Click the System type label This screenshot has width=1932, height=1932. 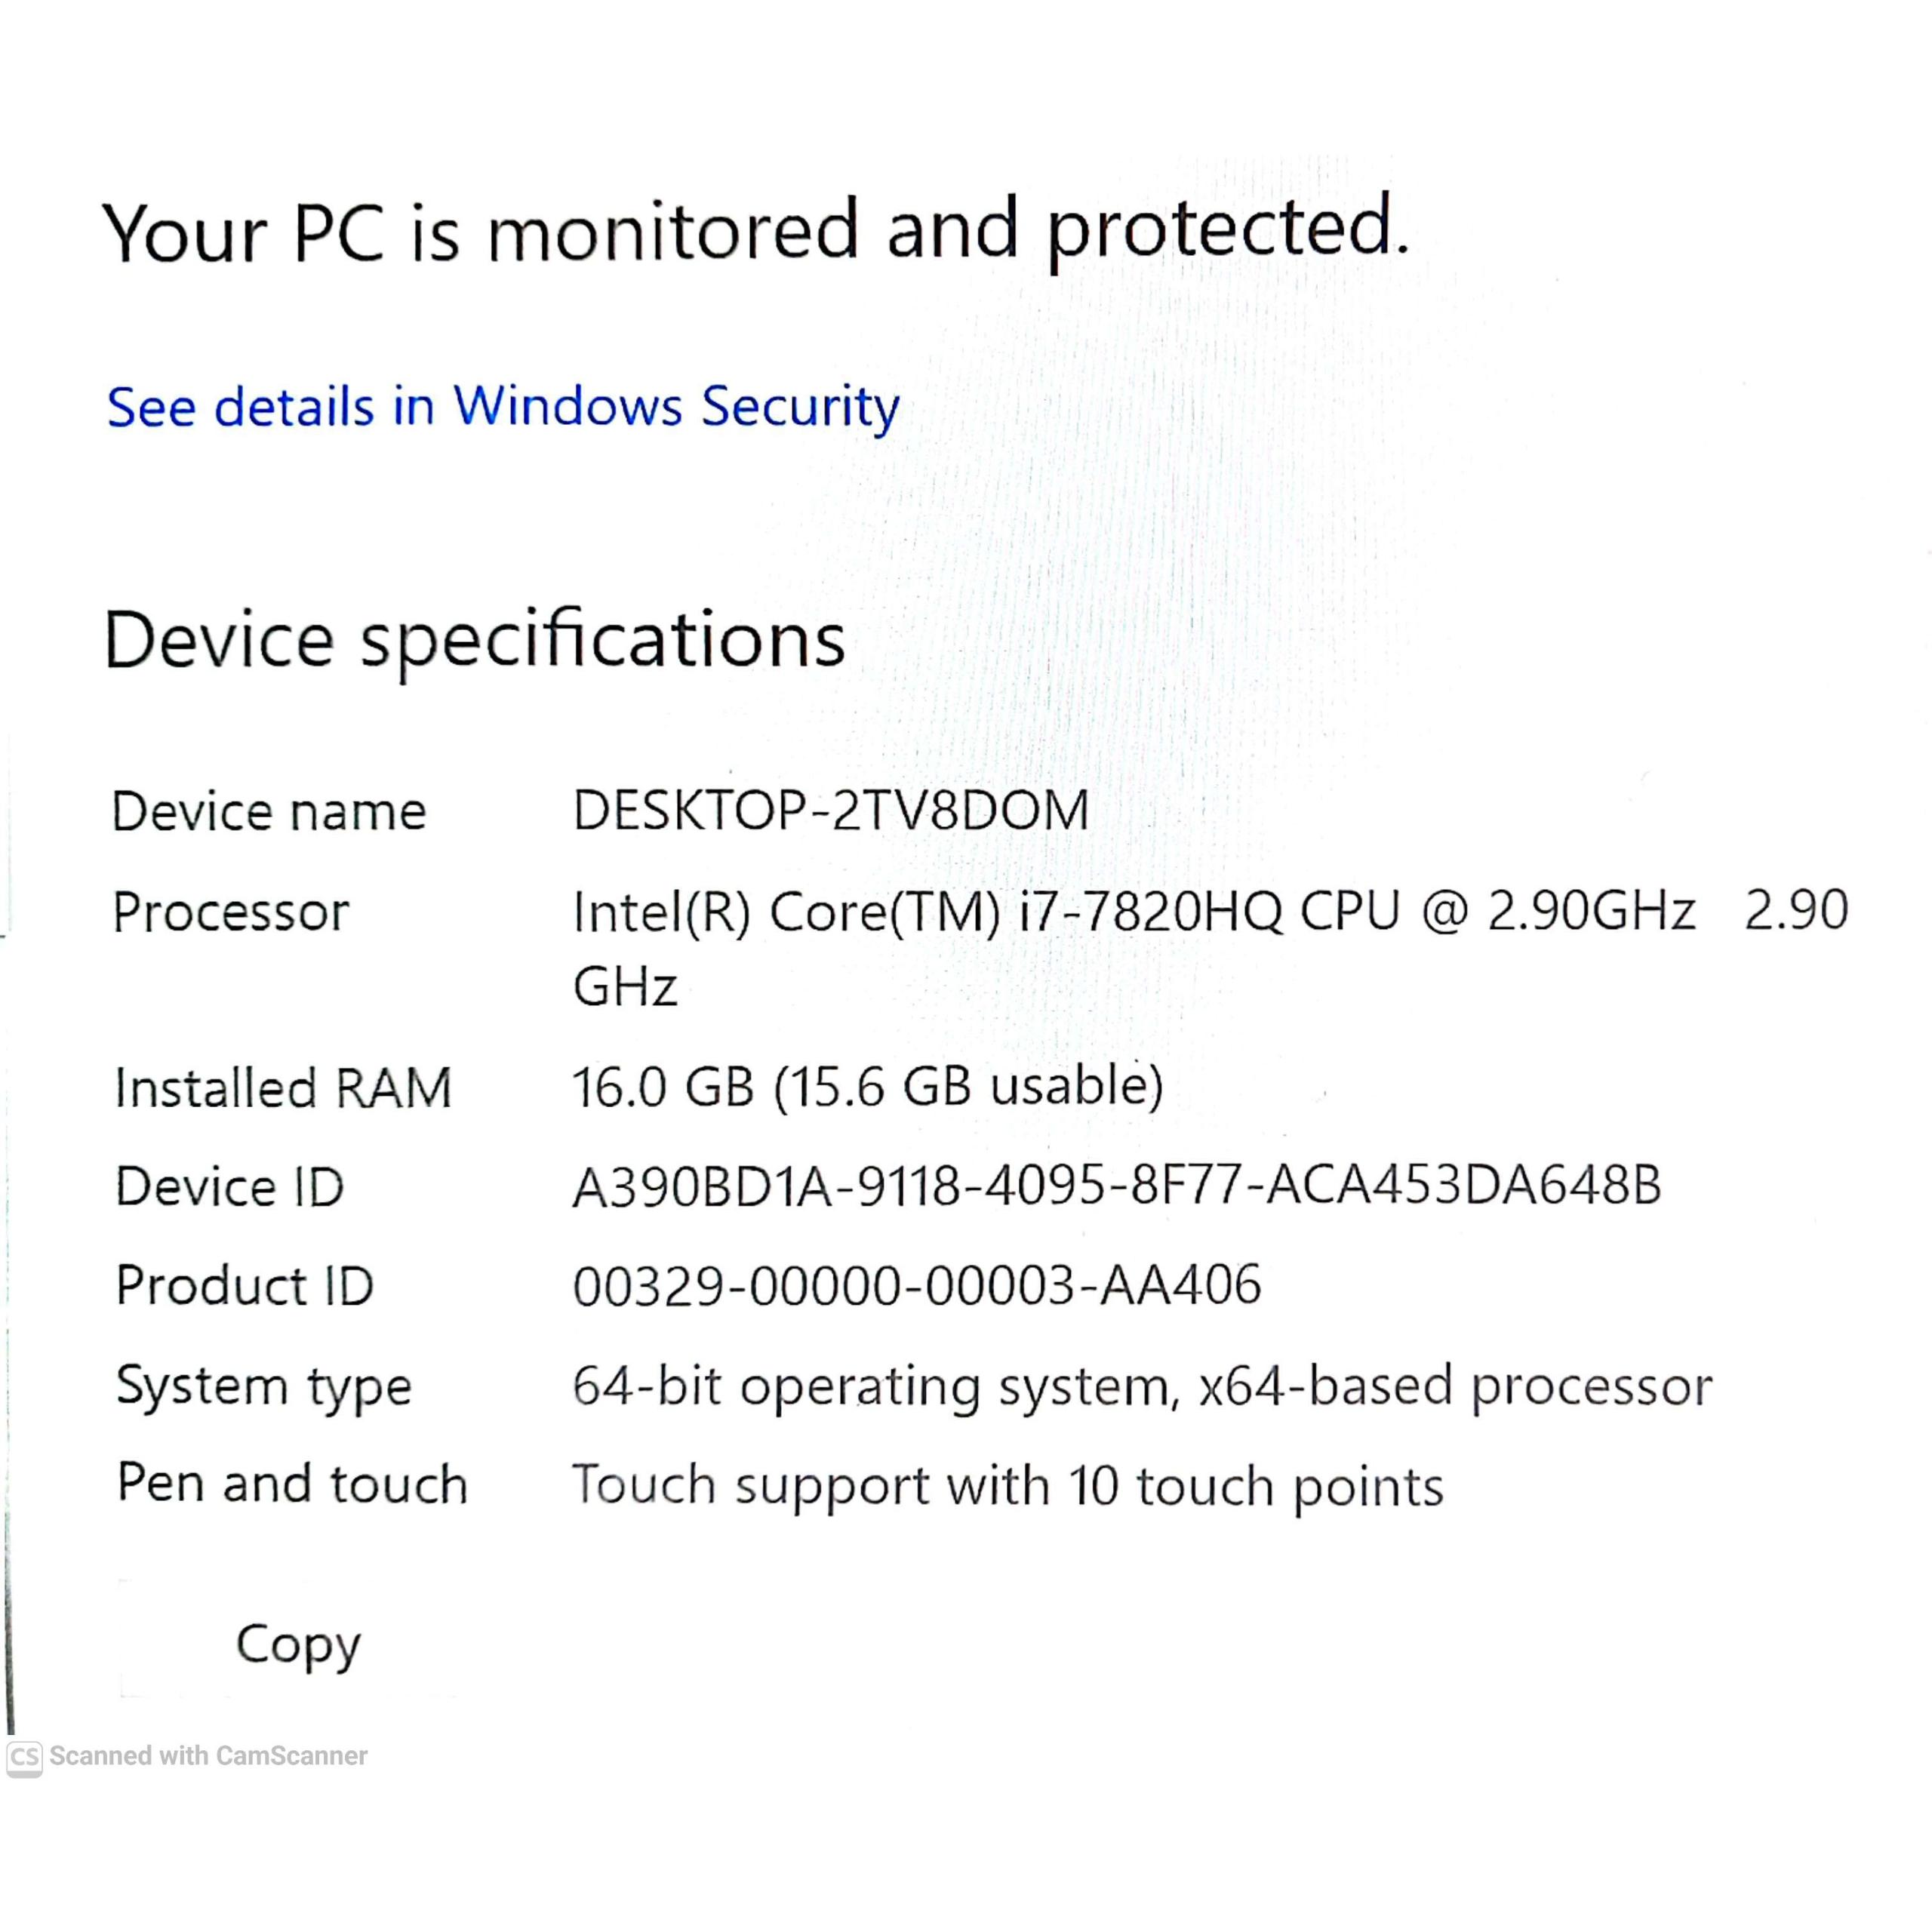pos(264,1386)
